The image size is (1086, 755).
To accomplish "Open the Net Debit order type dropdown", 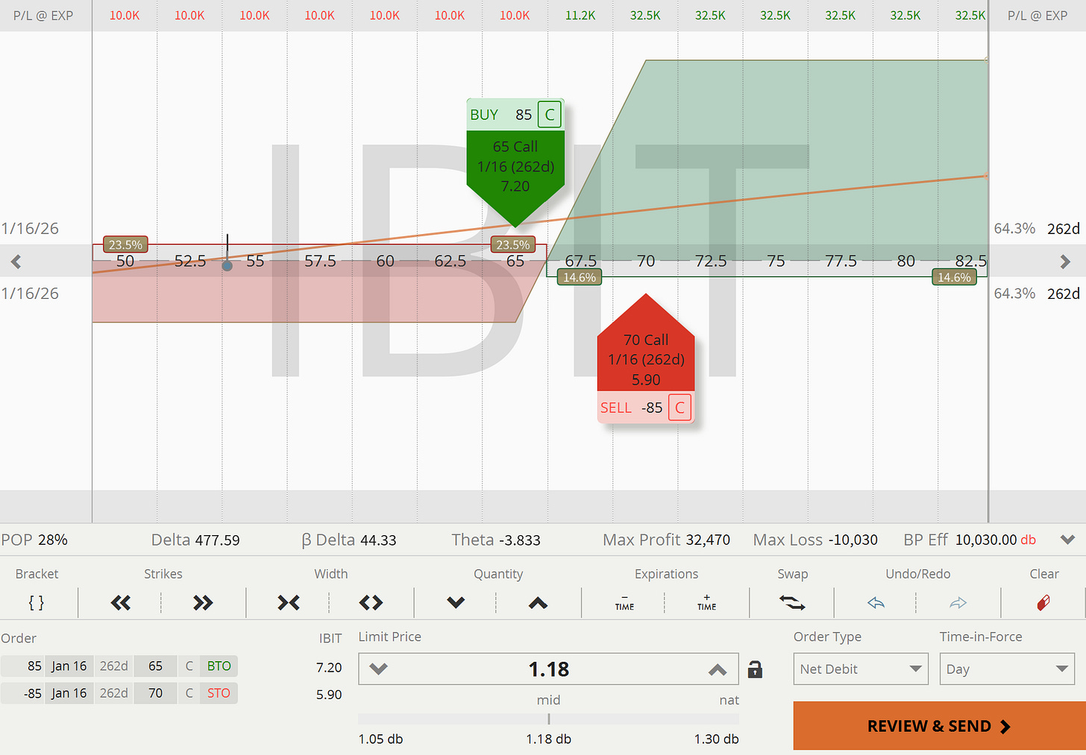I will pyautogui.click(x=861, y=669).
